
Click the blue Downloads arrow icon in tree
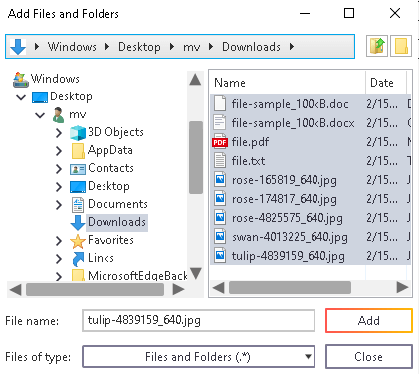(x=78, y=222)
